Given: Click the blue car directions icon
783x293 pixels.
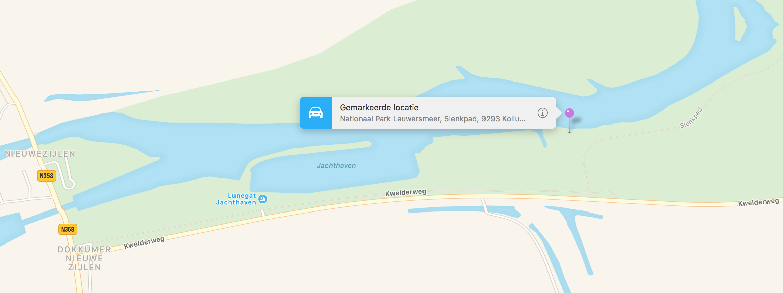Looking at the screenshot, I should tap(316, 113).
